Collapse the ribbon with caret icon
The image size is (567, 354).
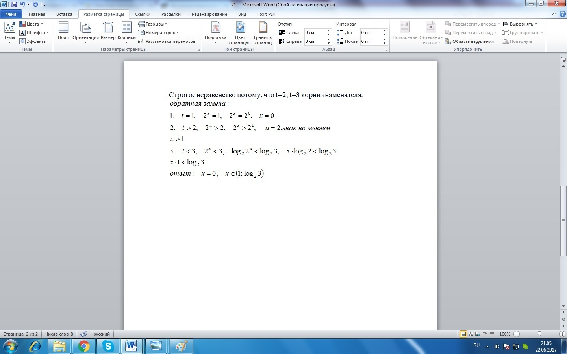[554, 14]
